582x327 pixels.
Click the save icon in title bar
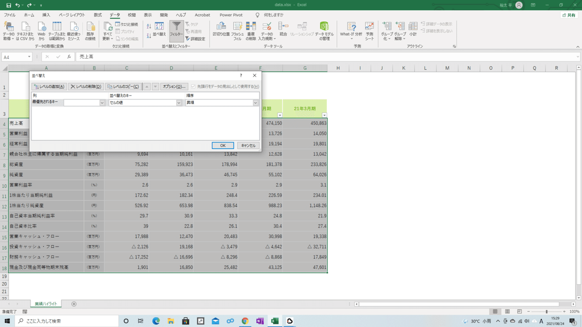tap(8, 5)
